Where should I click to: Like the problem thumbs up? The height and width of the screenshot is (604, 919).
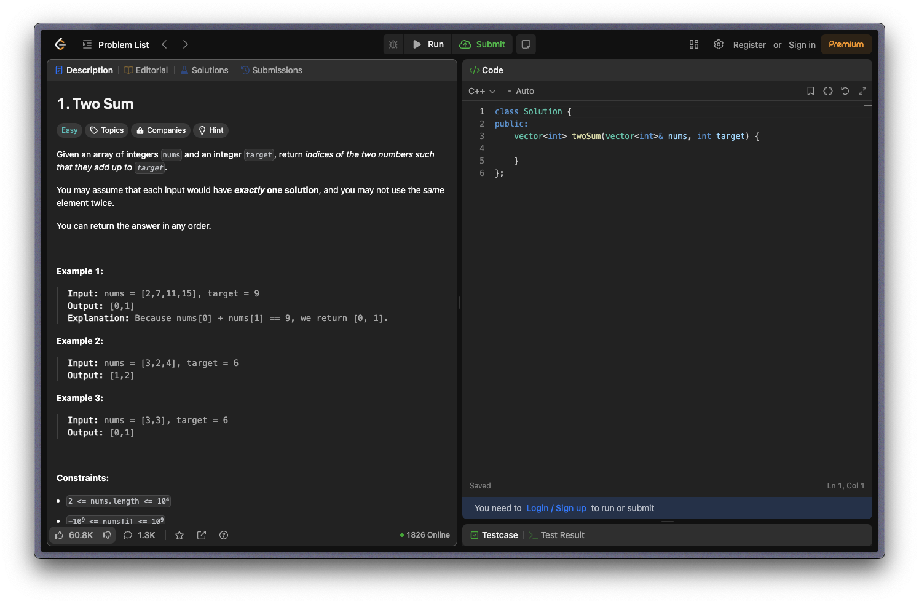[x=74, y=535]
